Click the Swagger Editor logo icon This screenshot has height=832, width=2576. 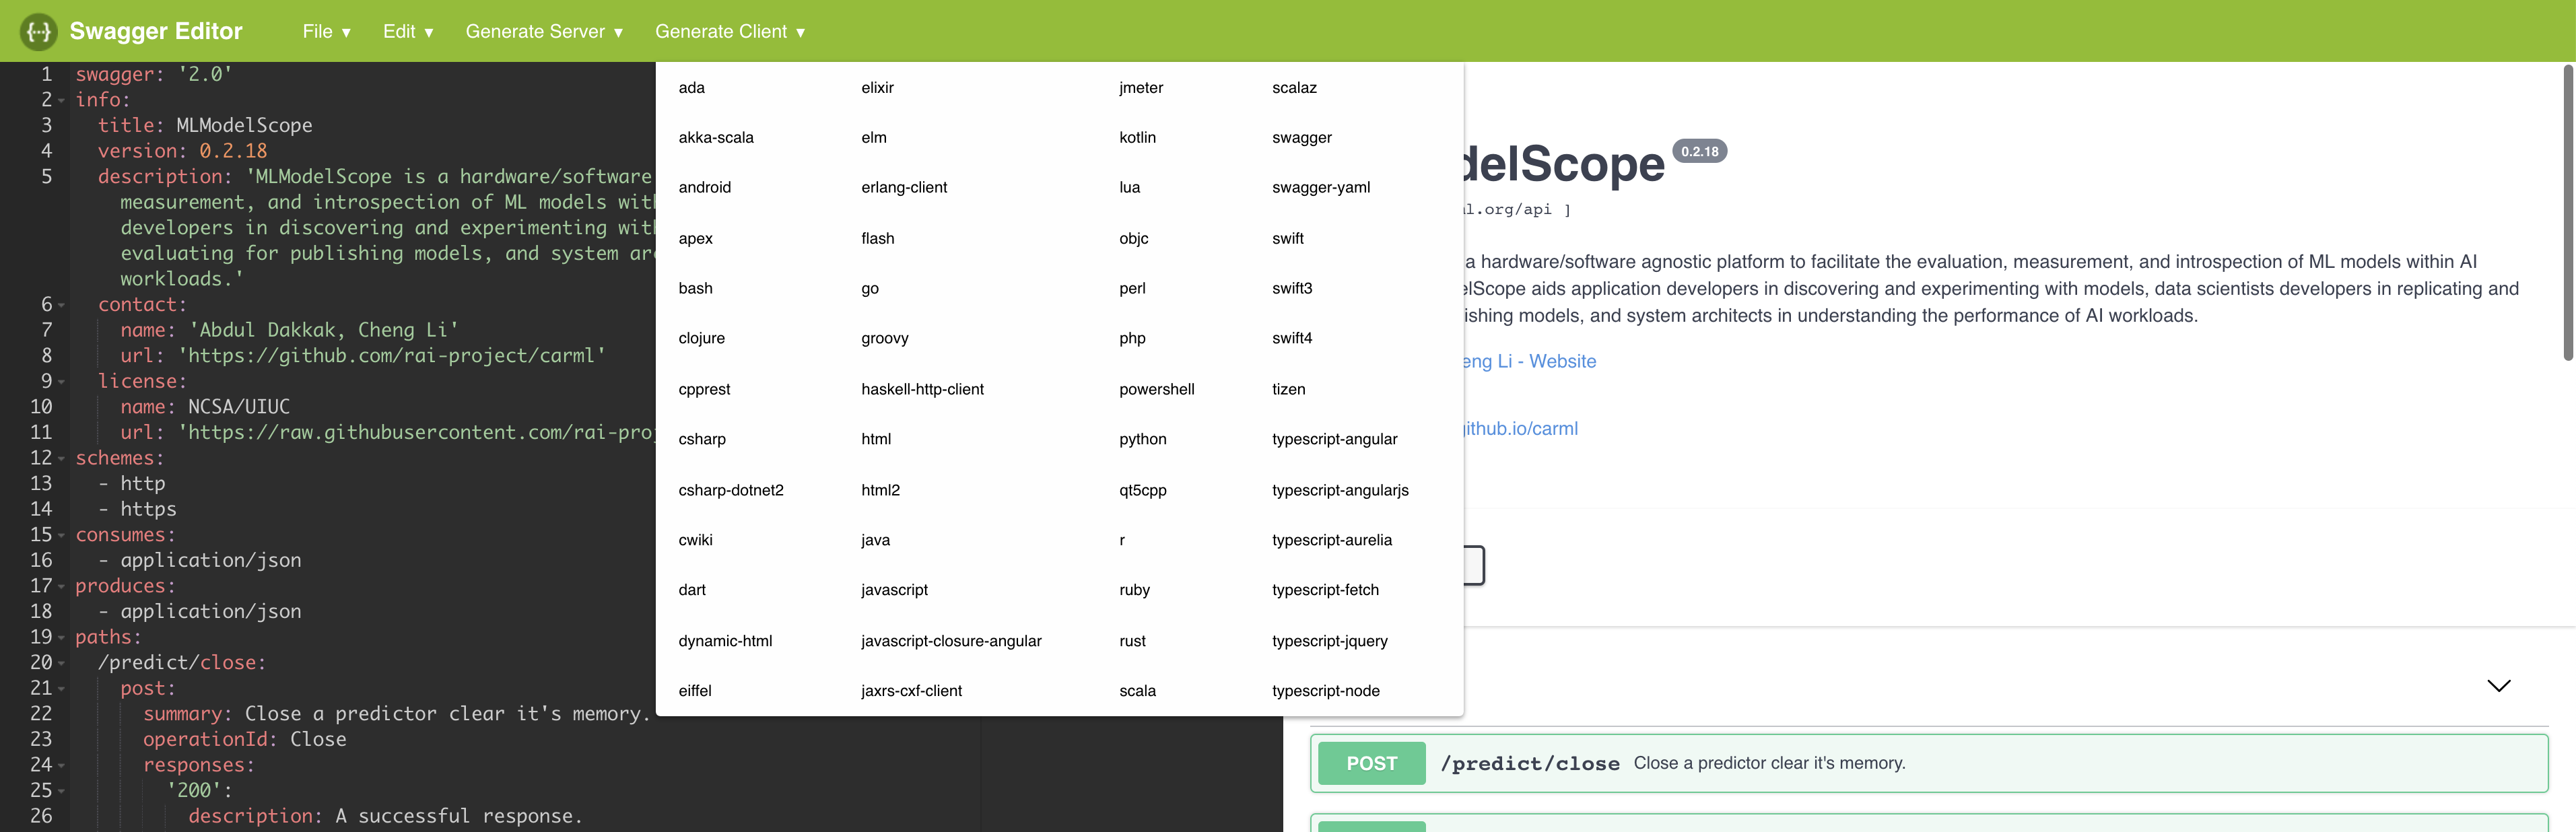(x=38, y=31)
